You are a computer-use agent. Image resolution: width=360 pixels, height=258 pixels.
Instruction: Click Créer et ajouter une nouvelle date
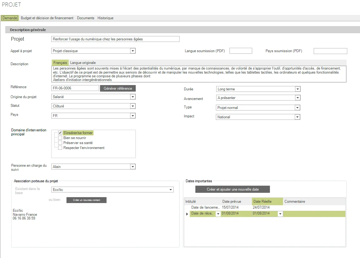233,189
